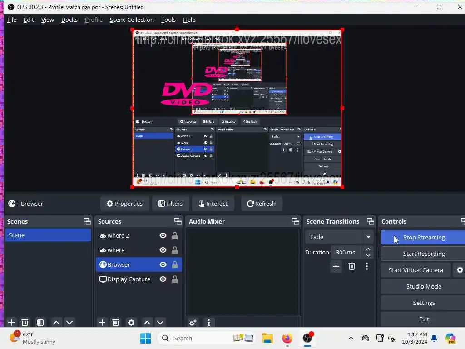Show hidden system tray icons chevron
465x349 pixels.
tap(351, 338)
